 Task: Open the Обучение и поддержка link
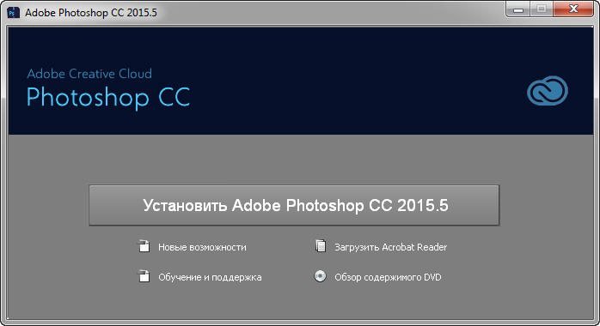pyautogui.click(x=210, y=277)
